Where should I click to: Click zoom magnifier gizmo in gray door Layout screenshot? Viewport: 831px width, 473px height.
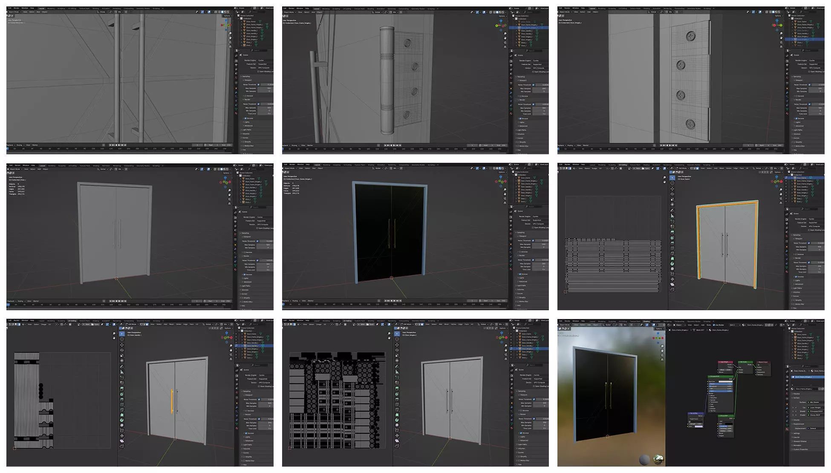pos(229,190)
